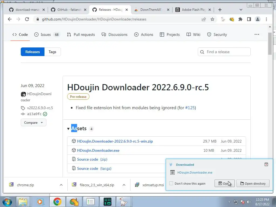Click the HDoujinDownloader author avatar

click(x=23, y=94)
